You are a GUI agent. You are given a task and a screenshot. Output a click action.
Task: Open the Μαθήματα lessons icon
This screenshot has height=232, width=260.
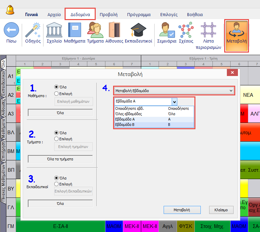pyautogui.click(x=74, y=31)
